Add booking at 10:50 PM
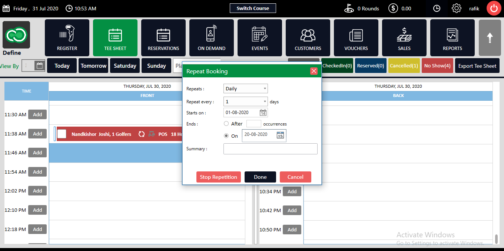Screen dimensions: 504x251 (292, 230)
